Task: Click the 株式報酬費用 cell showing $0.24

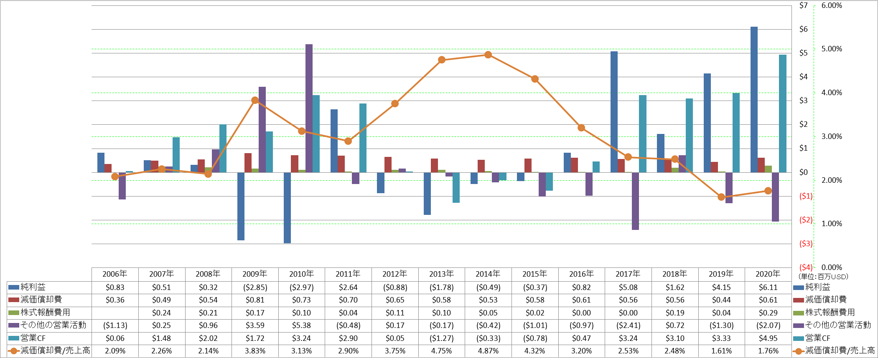Action: [162, 313]
